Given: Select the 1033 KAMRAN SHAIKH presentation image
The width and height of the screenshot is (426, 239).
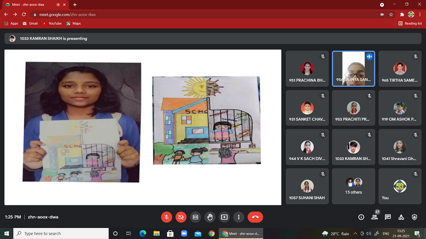Looking at the screenshot, I should point(143,127).
